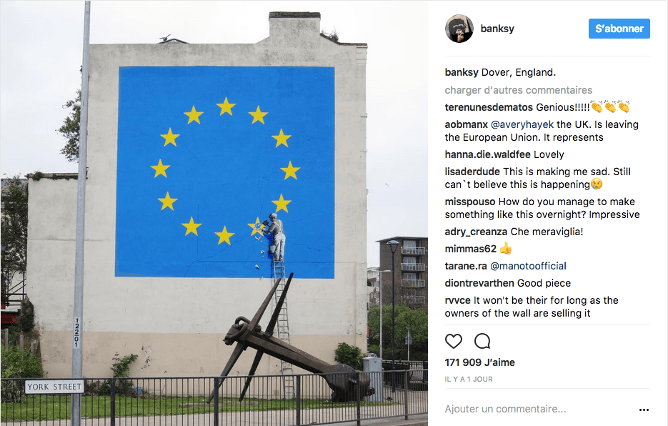This screenshot has height=426, width=668.
Task: Open banksy username in caption
Action: pyautogui.click(x=462, y=72)
